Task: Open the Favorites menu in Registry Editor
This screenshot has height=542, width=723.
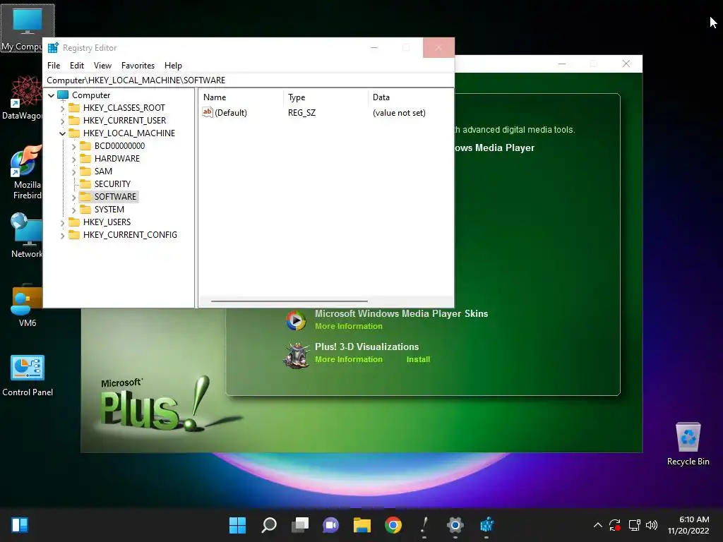Action: 138,66
